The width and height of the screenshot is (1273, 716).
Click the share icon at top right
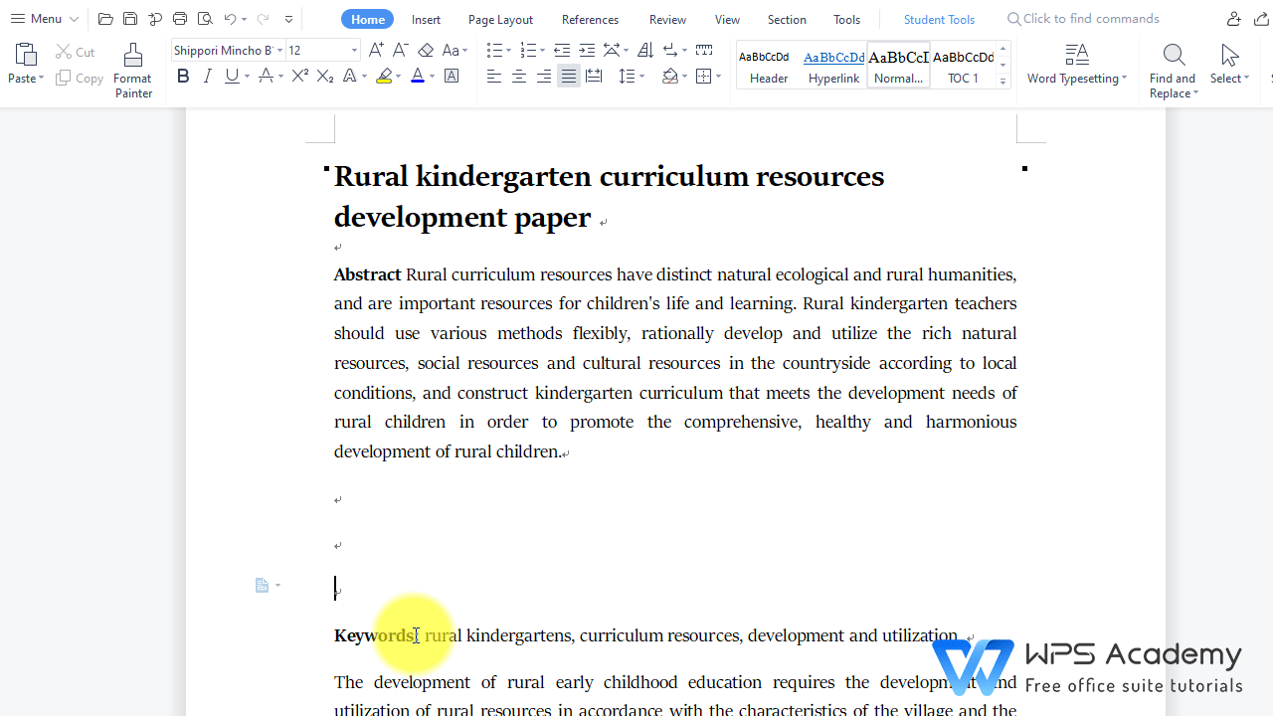[x=1263, y=19]
